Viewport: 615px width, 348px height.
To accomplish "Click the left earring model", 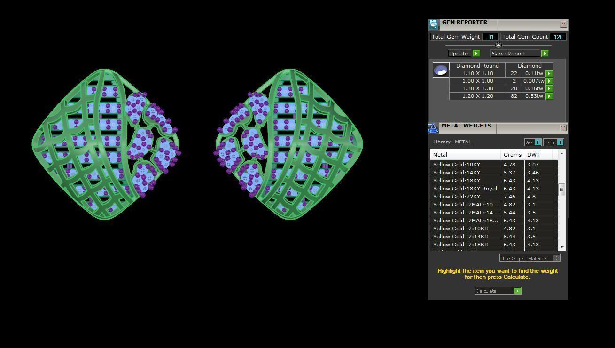I will 106,144.
